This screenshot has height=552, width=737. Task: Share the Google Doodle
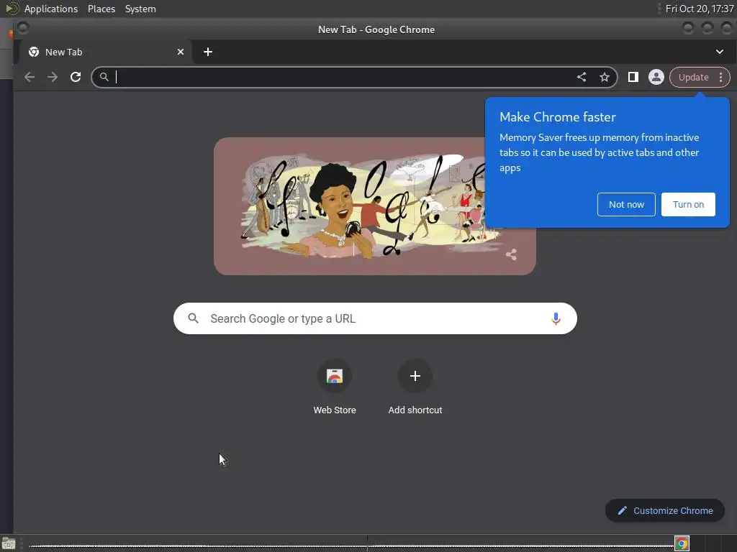(512, 254)
